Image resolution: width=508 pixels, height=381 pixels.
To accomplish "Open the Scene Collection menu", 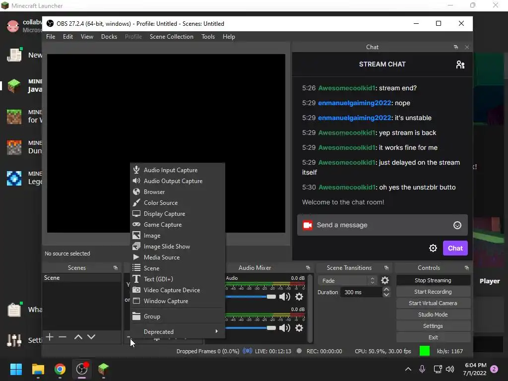I will 171,37.
